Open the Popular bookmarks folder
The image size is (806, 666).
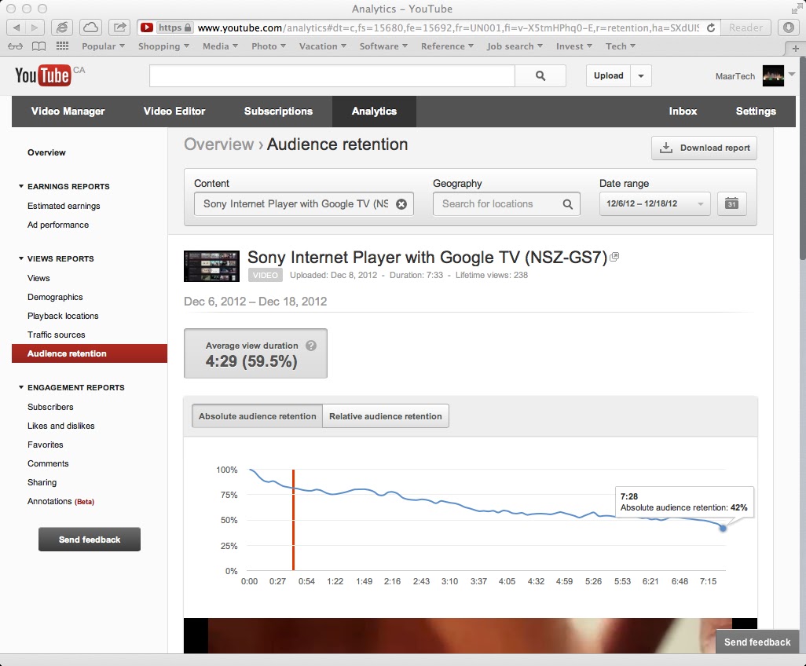click(103, 46)
